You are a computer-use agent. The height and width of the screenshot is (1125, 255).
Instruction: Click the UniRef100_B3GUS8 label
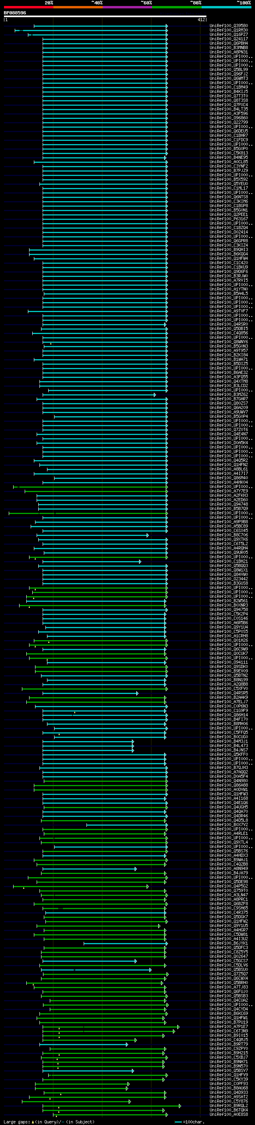pyautogui.click(x=229, y=583)
